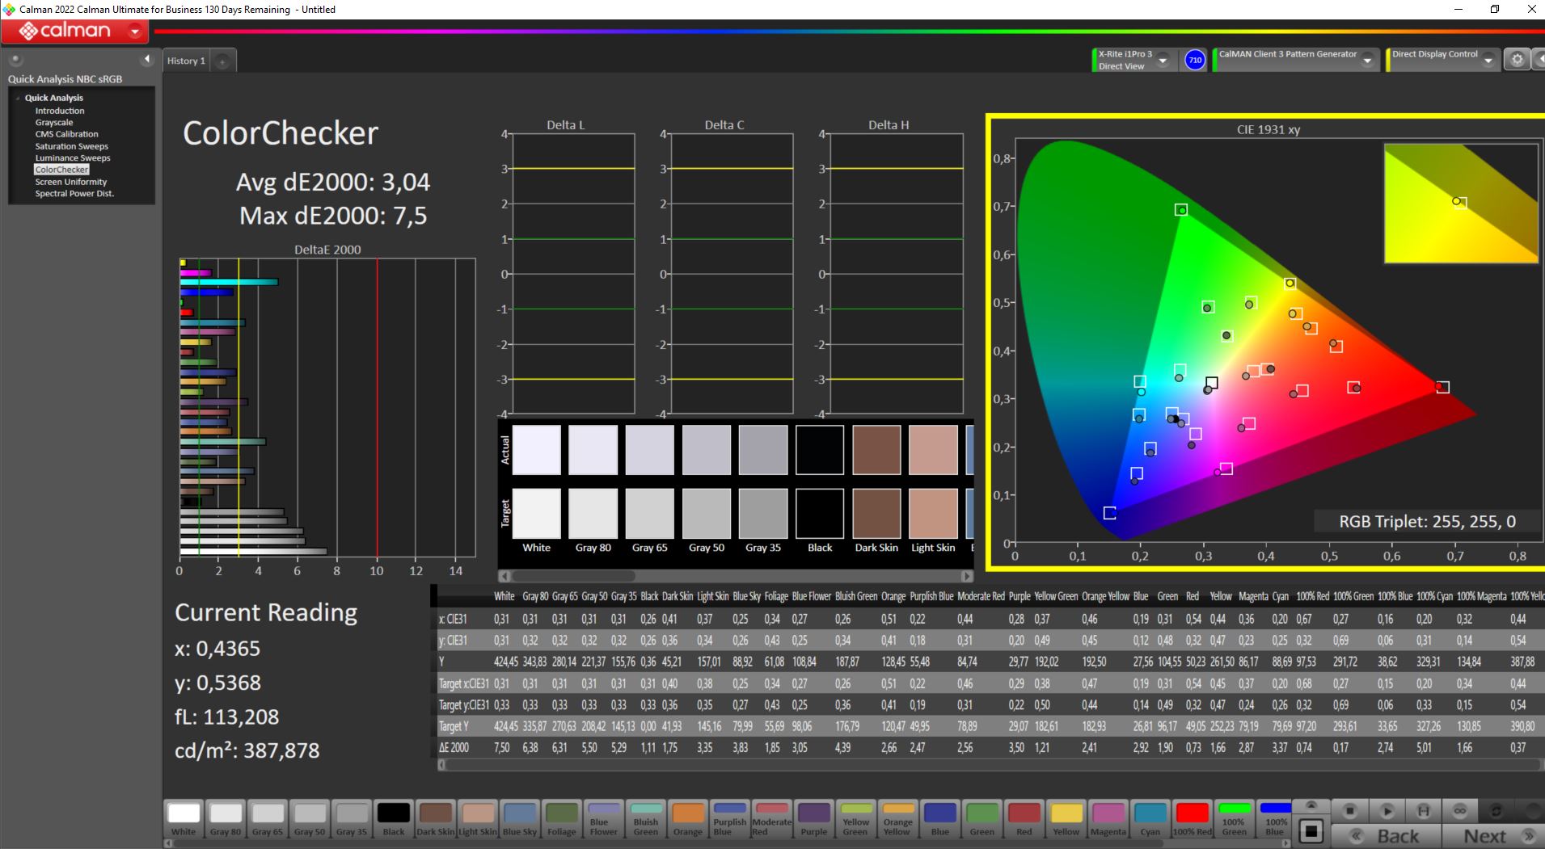Click the single read bracket icon
Screen dimensions: 1545x849
[x=1423, y=810]
